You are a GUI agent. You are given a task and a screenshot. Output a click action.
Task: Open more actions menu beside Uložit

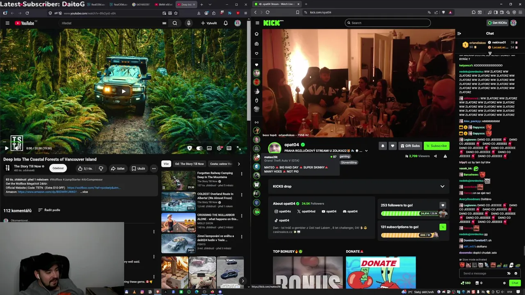point(154,168)
